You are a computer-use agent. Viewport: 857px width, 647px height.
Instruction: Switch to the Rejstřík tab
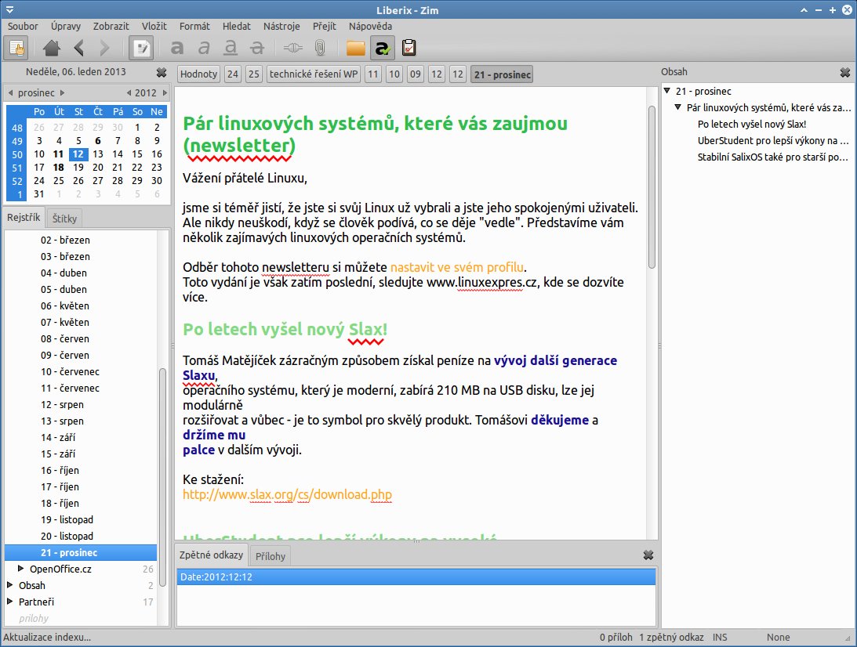(24, 217)
